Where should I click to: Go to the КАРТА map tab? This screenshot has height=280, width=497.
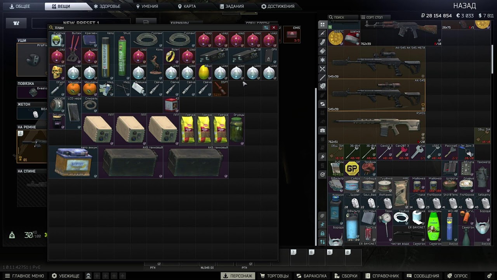187,6
